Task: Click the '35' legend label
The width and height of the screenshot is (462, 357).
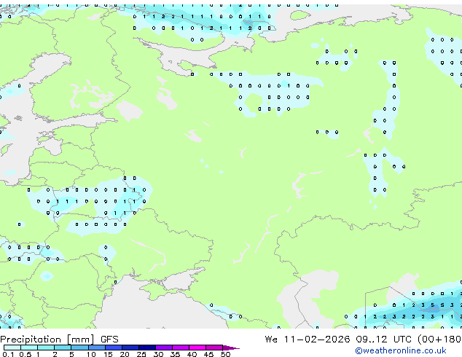Action: tap(175, 354)
